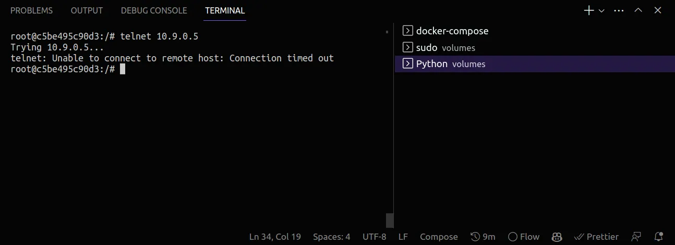Select the docker-compose terminal

(x=452, y=31)
